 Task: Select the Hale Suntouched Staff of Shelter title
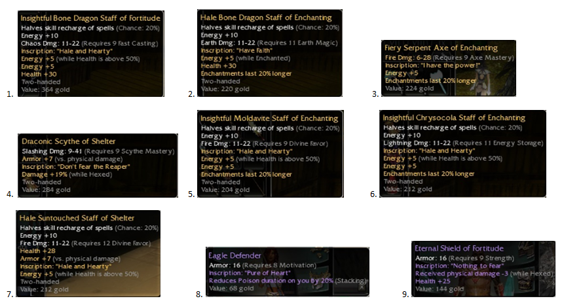point(77,218)
